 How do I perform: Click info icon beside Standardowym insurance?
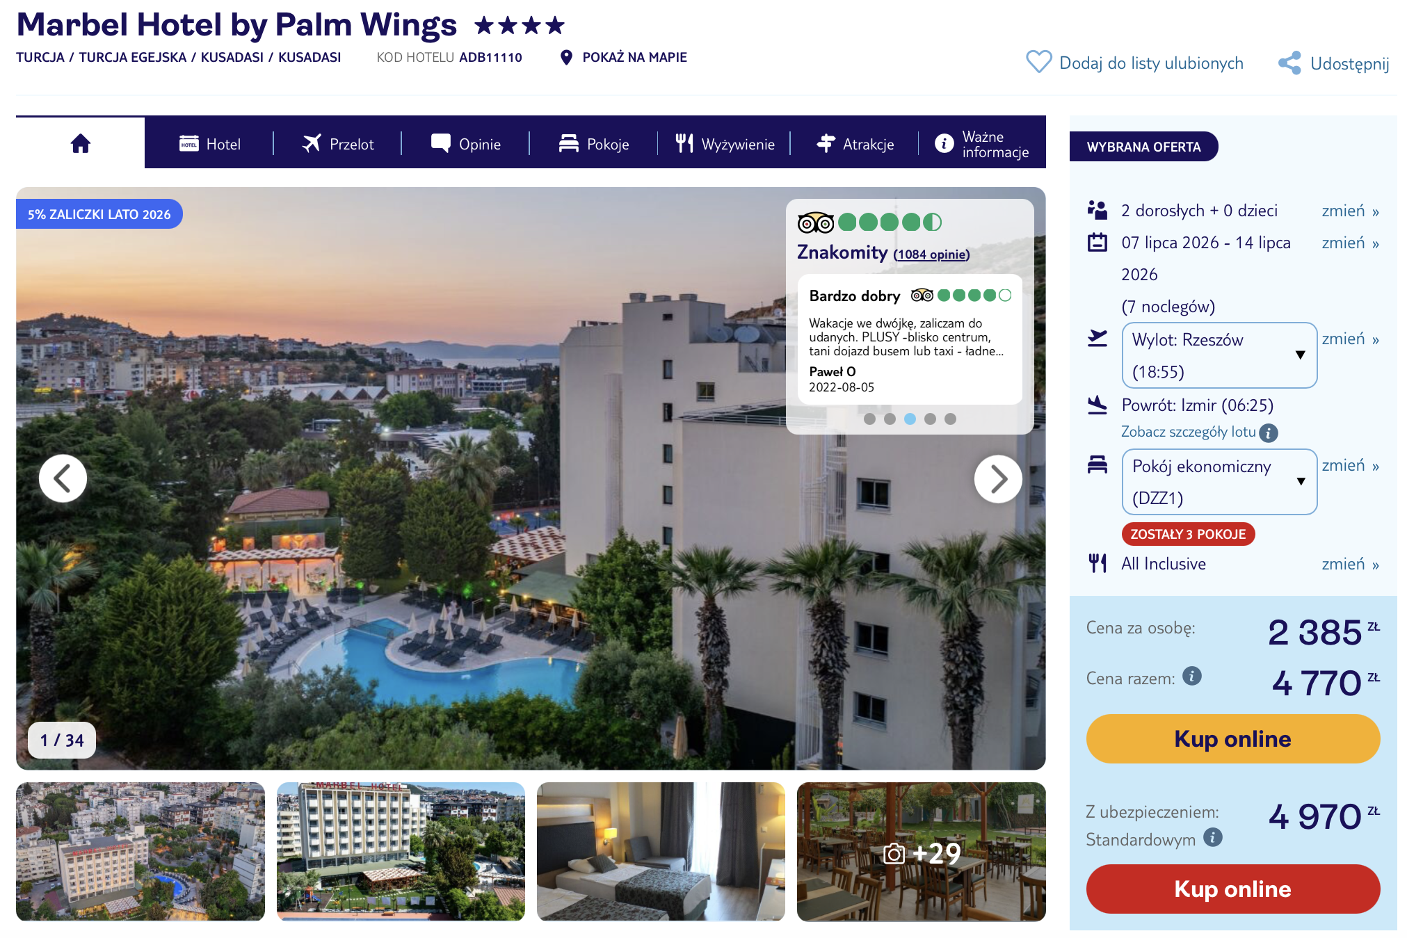(x=1213, y=837)
